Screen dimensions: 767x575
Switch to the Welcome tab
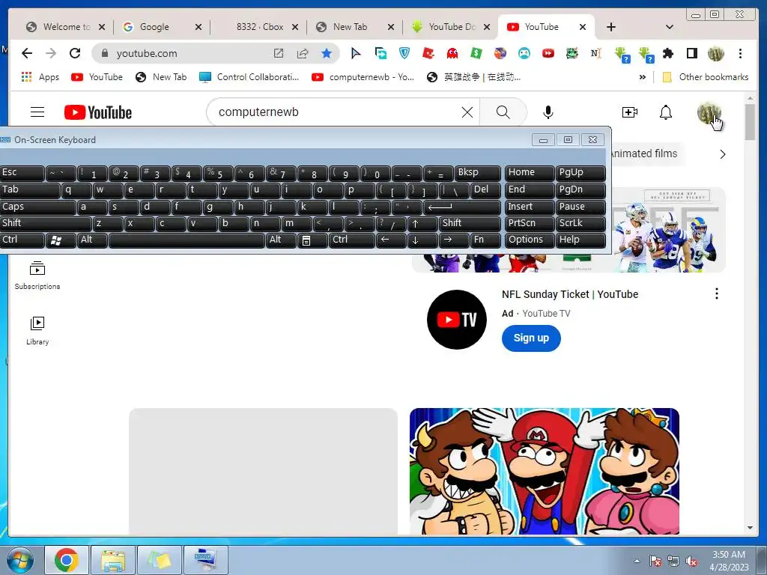[x=67, y=27]
